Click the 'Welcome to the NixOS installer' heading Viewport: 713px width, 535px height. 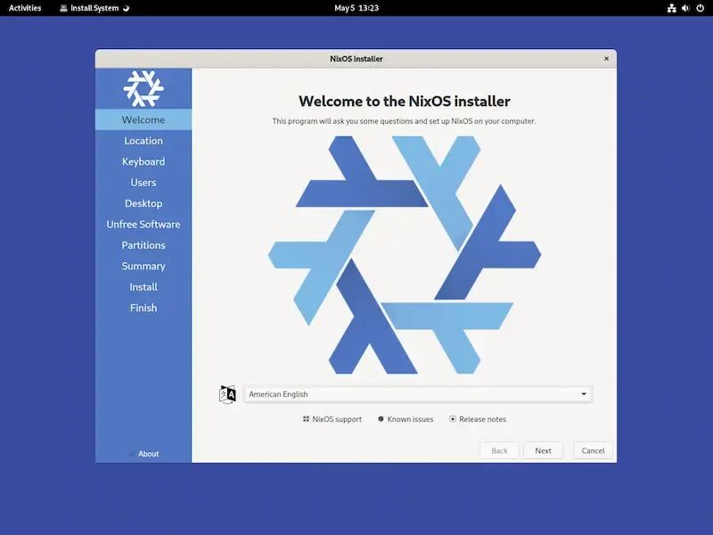coord(405,101)
